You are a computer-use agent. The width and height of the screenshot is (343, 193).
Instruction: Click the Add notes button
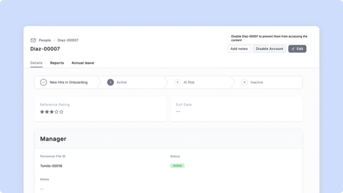point(239,49)
